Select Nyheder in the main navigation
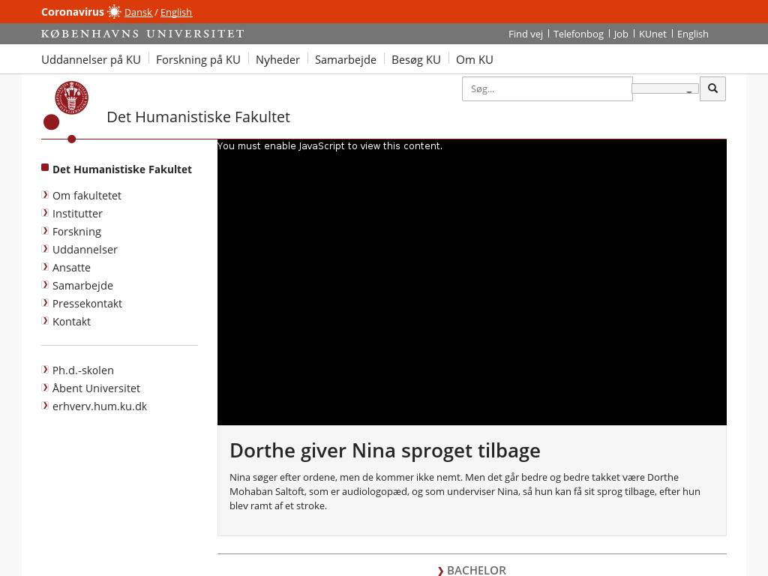 (x=277, y=59)
